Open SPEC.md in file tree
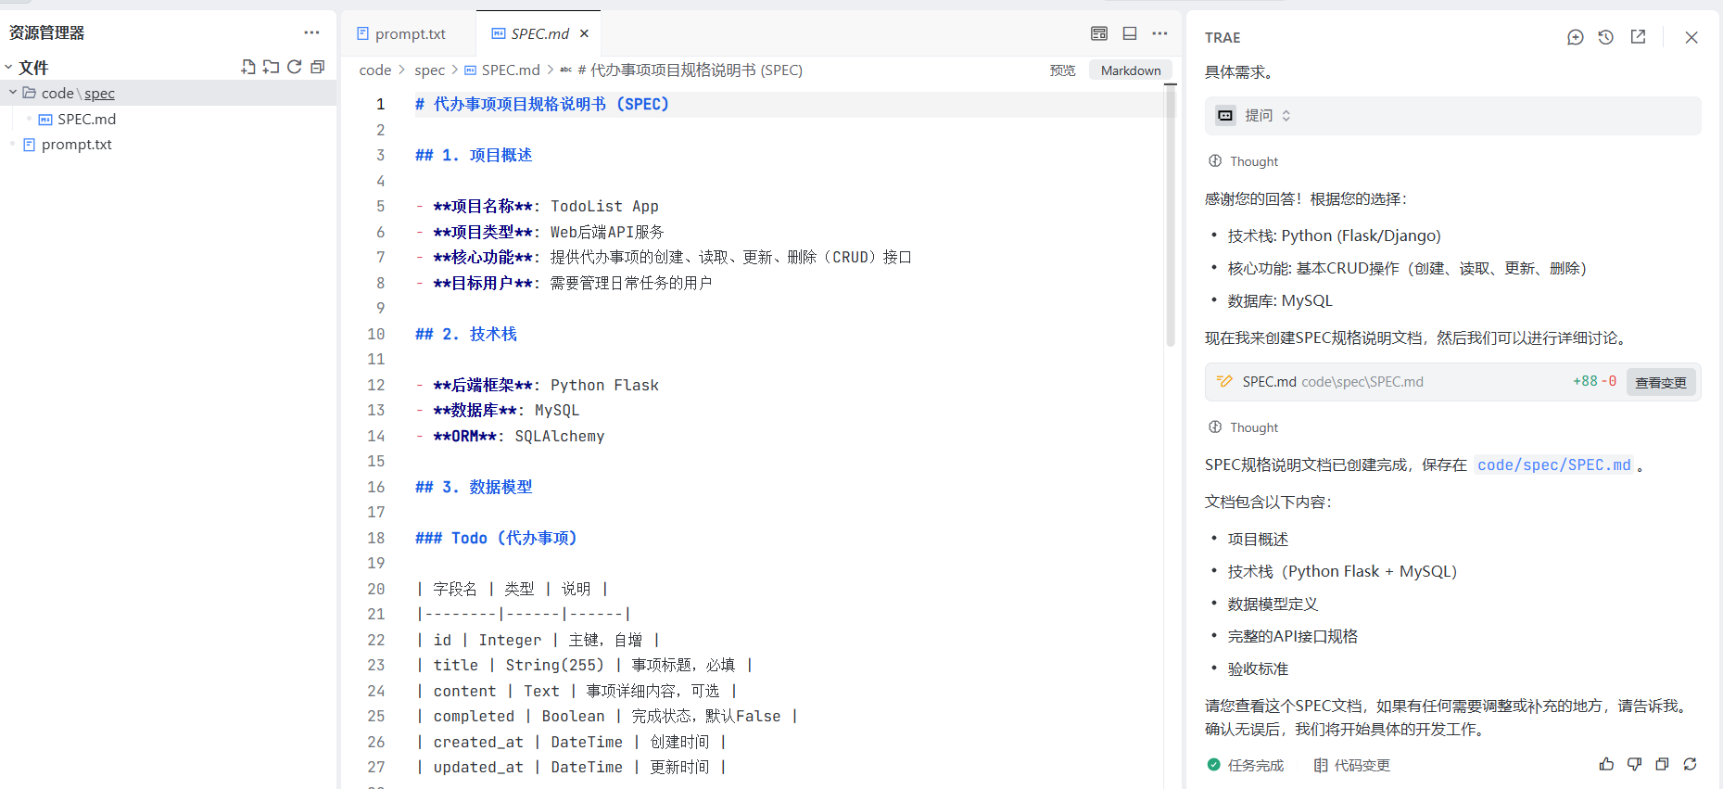The width and height of the screenshot is (1723, 789). (x=86, y=119)
